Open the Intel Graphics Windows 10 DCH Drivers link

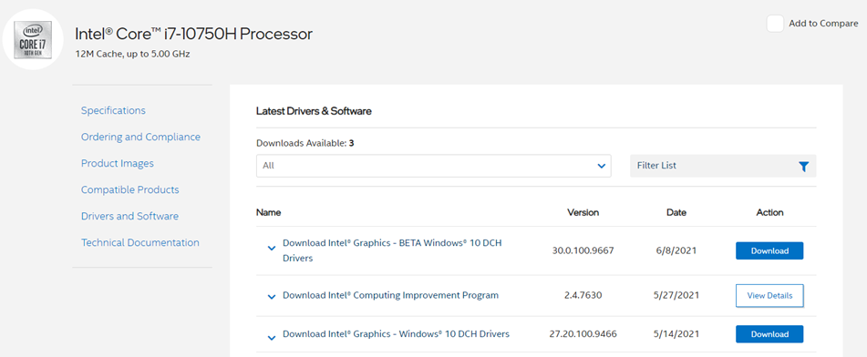coord(396,334)
